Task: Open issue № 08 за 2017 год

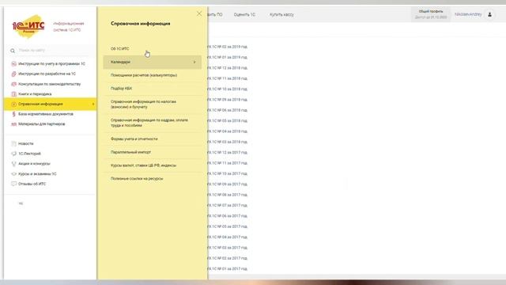Action: 228,195
